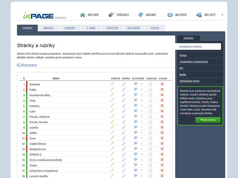
Task: Delete the Skialpinismus page
Action: coord(162,149)
